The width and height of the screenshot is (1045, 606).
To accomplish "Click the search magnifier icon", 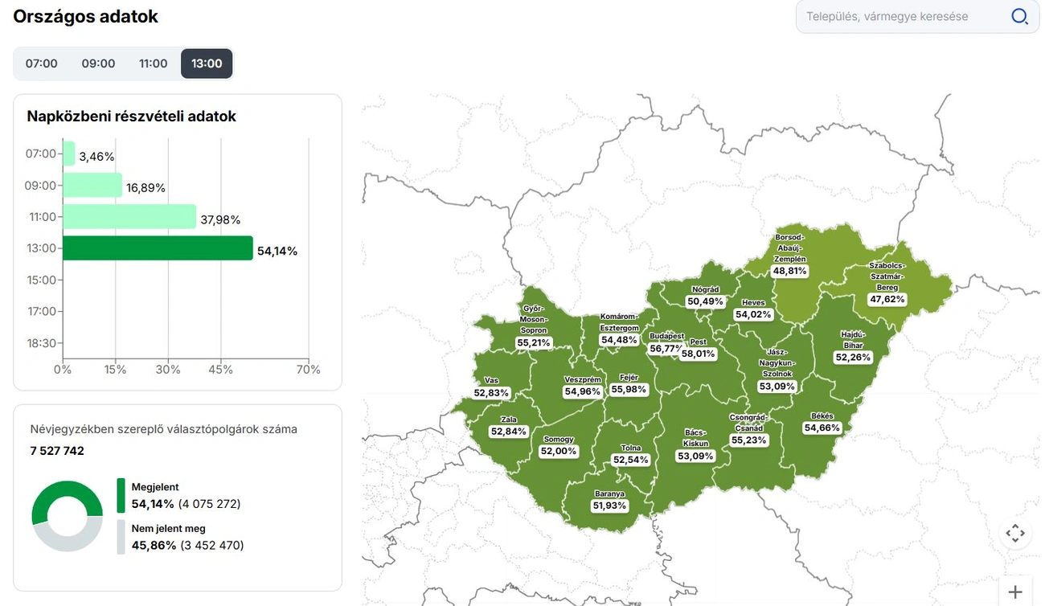I will tap(1019, 16).
